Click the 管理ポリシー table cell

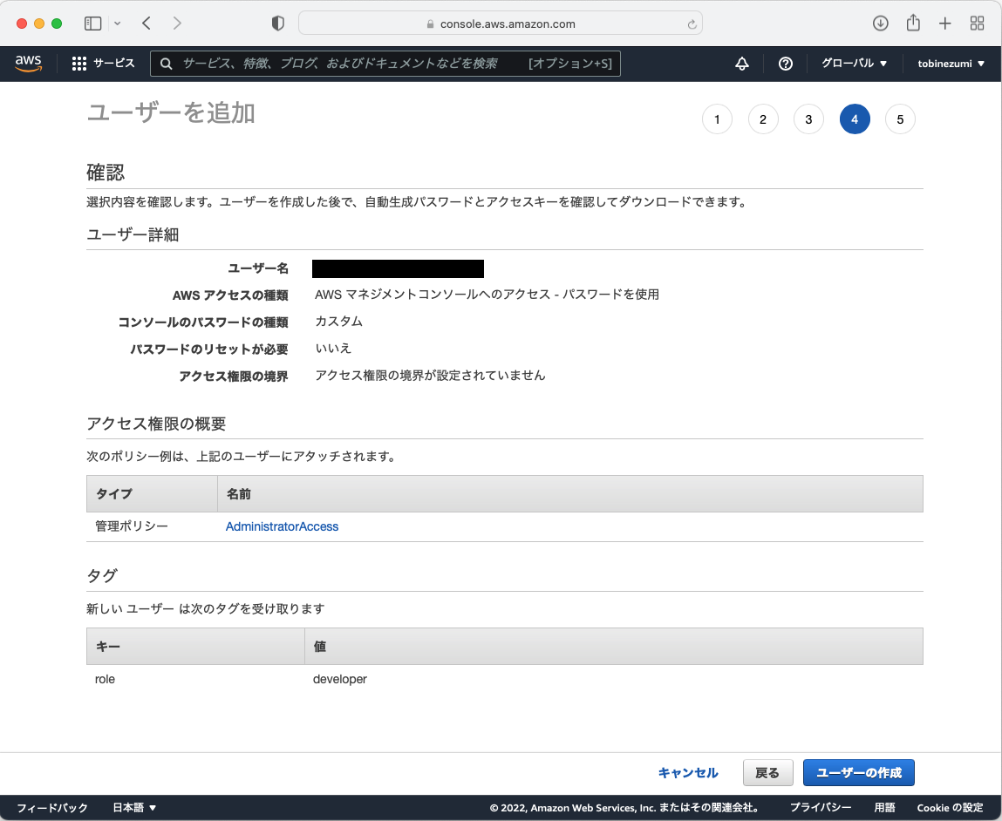pos(132,526)
